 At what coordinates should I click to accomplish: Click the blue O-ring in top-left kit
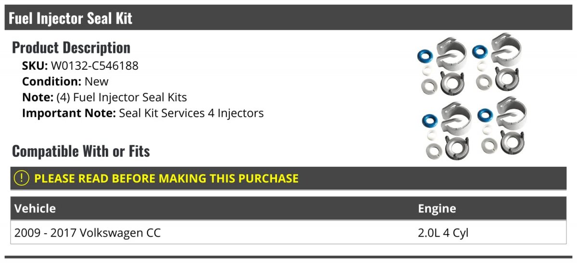tap(425, 56)
